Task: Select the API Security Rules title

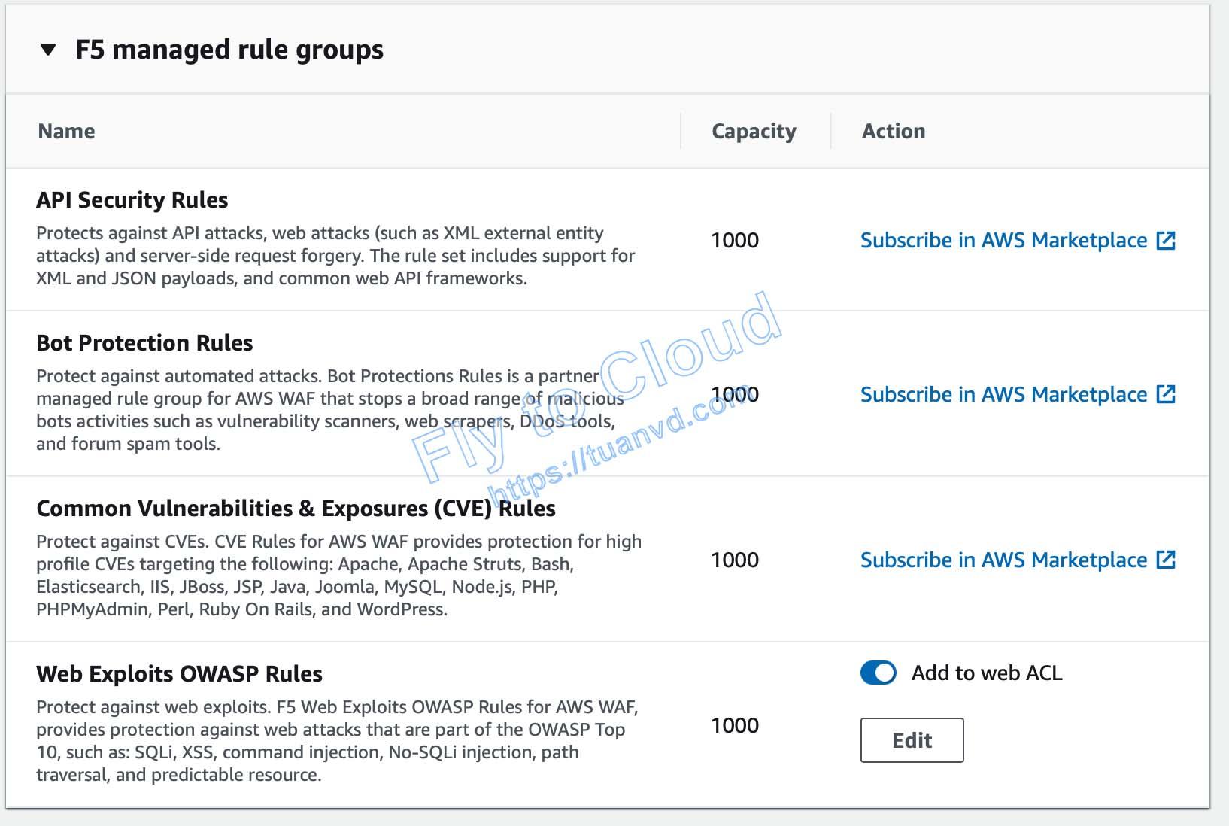Action: point(132,200)
